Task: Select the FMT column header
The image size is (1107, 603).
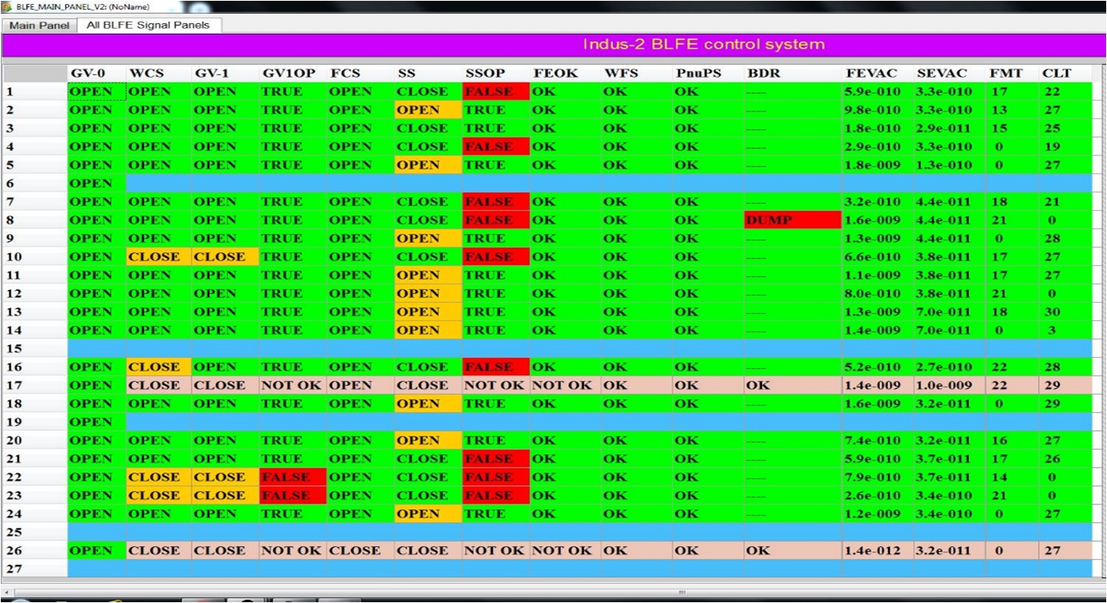Action: pos(1012,73)
